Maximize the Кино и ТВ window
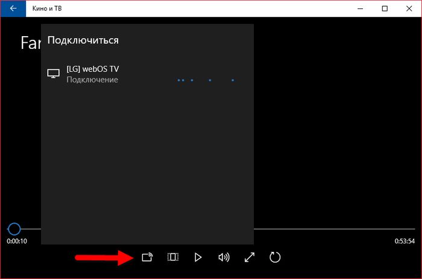This screenshot has height=279, width=422. coord(385,9)
